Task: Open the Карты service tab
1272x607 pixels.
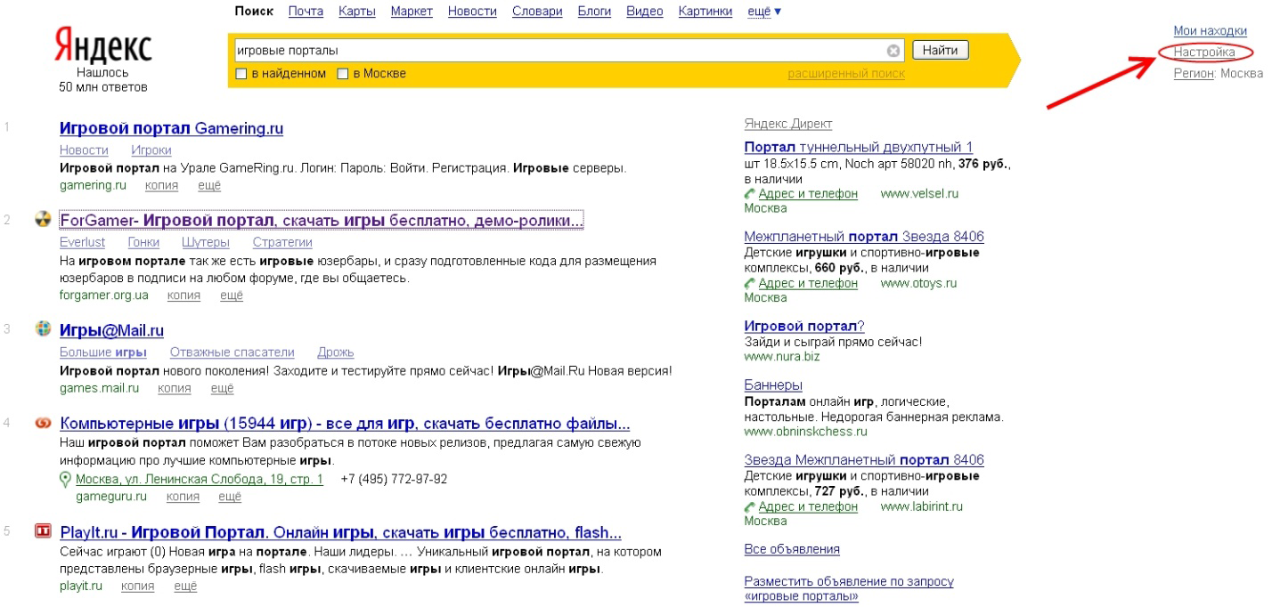Action: pyautogui.click(x=357, y=12)
